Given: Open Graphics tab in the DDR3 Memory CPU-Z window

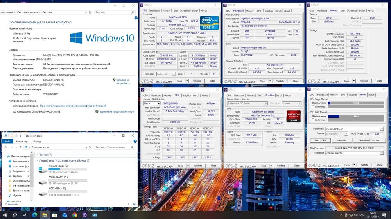Looking at the screenshot, I should point(352,11).
